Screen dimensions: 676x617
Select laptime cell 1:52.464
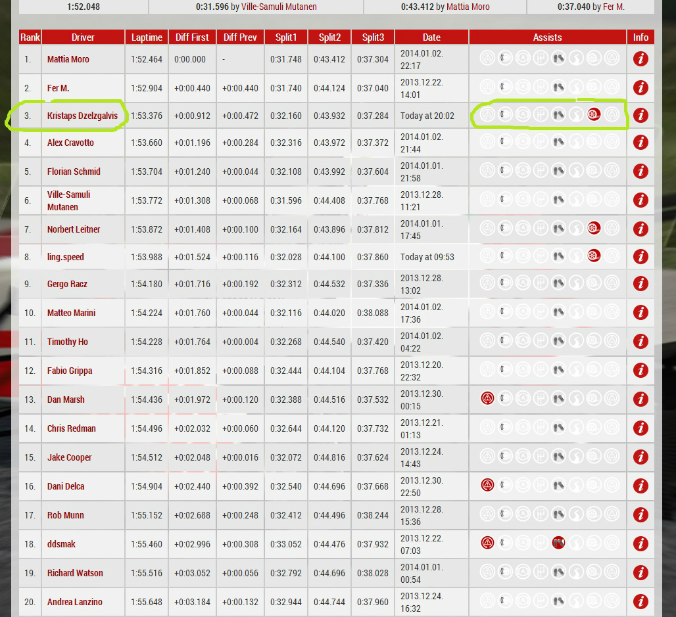pos(147,59)
